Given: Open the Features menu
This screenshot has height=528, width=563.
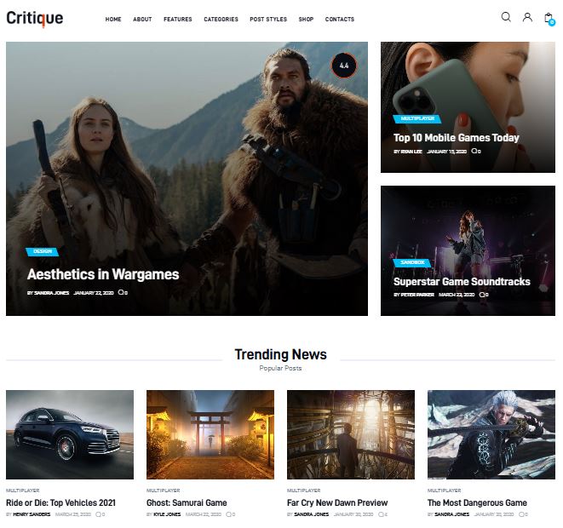Looking at the screenshot, I should tap(178, 19).
